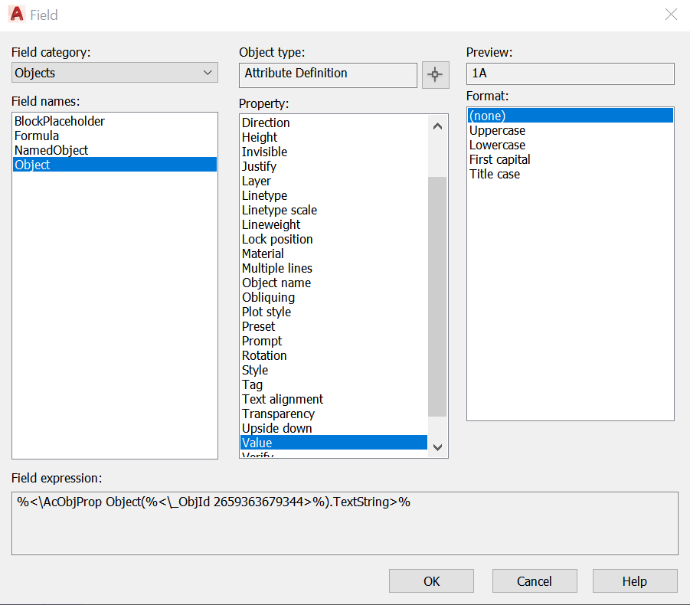Choose Transparency property
The image size is (690, 605).
click(334, 413)
